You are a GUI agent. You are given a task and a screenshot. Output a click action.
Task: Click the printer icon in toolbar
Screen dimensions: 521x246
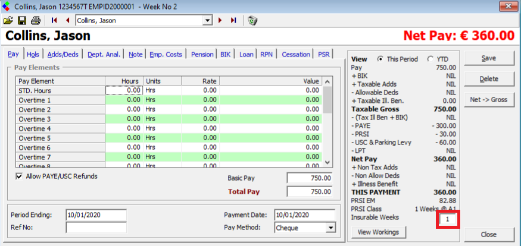click(35, 20)
